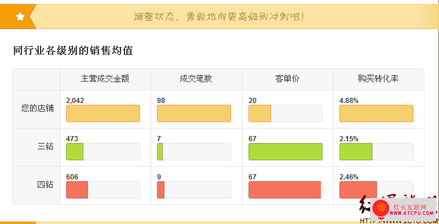Image resolution: width=439 pixels, height=224 pixels.
Task: Click the green 473 三钻 sales bar
Action: click(x=75, y=152)
